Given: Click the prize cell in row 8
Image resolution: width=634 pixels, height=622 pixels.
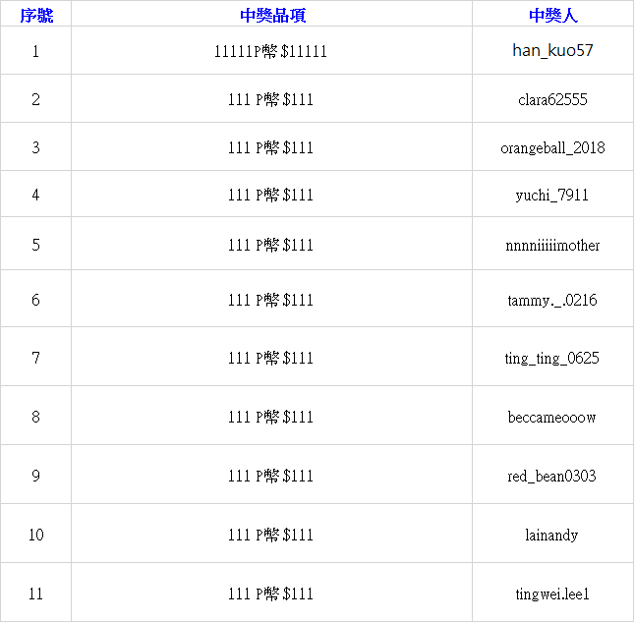Looking at the screenshot, I should point(271,417).
